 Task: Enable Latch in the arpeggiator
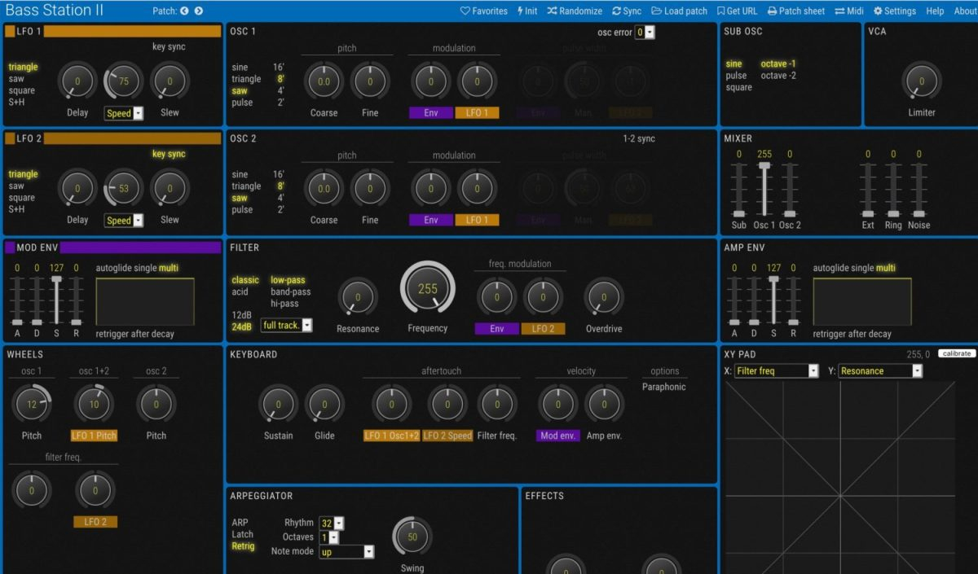(x=242, y=534)
